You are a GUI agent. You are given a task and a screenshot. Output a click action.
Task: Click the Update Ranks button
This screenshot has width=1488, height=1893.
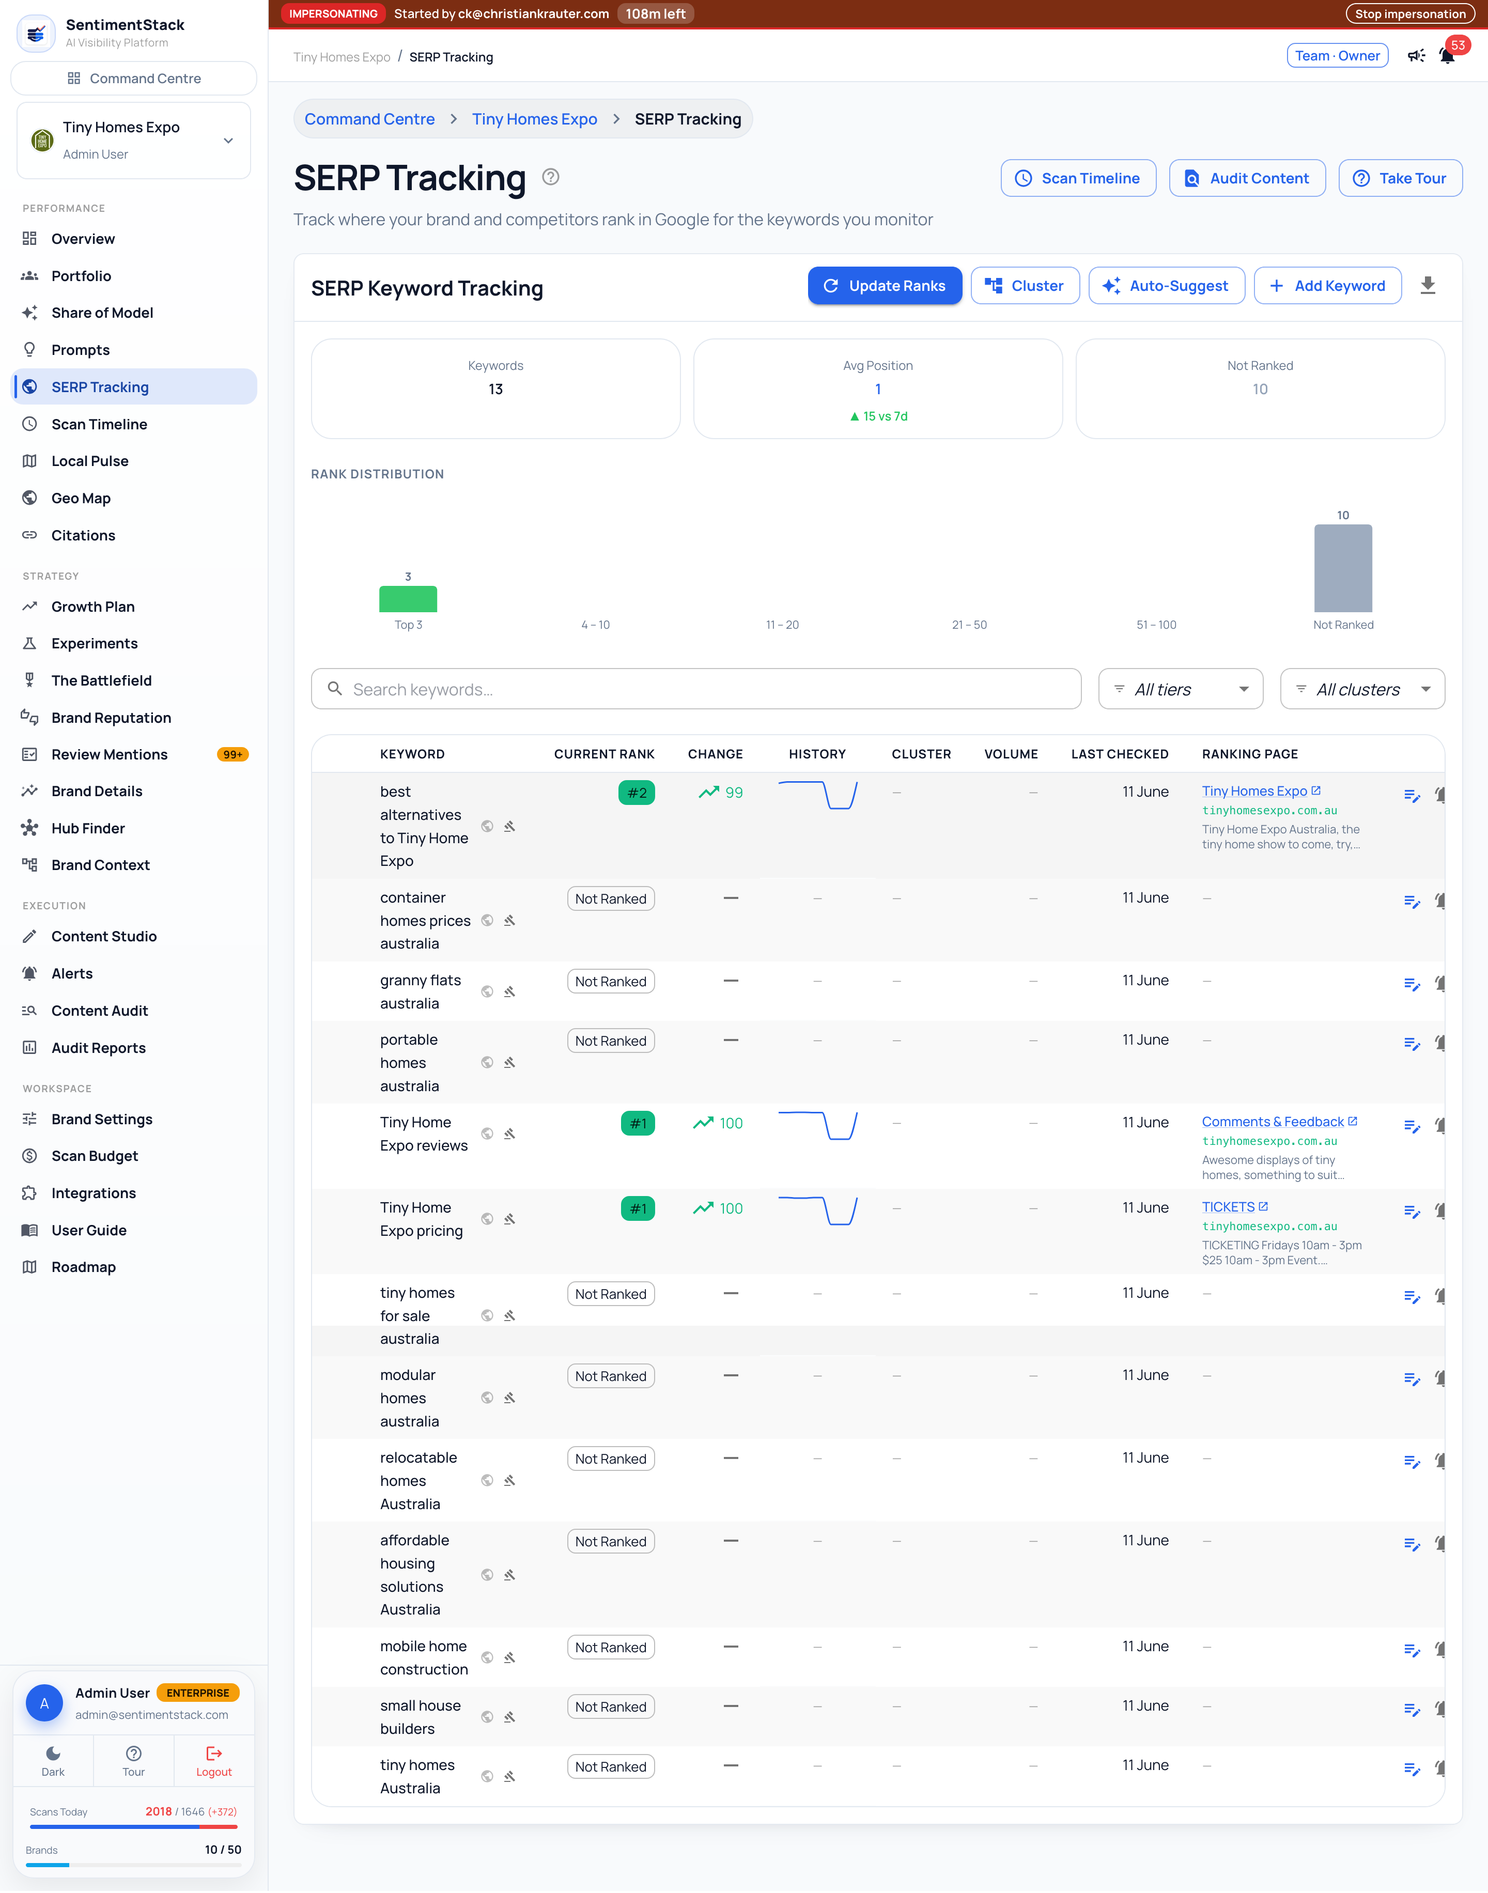884,286
